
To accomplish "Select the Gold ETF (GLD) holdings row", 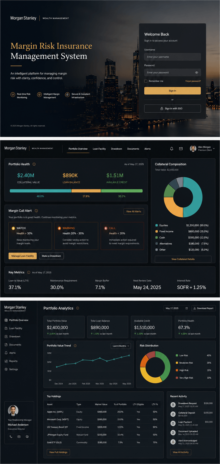I will (x=104, y=442).
